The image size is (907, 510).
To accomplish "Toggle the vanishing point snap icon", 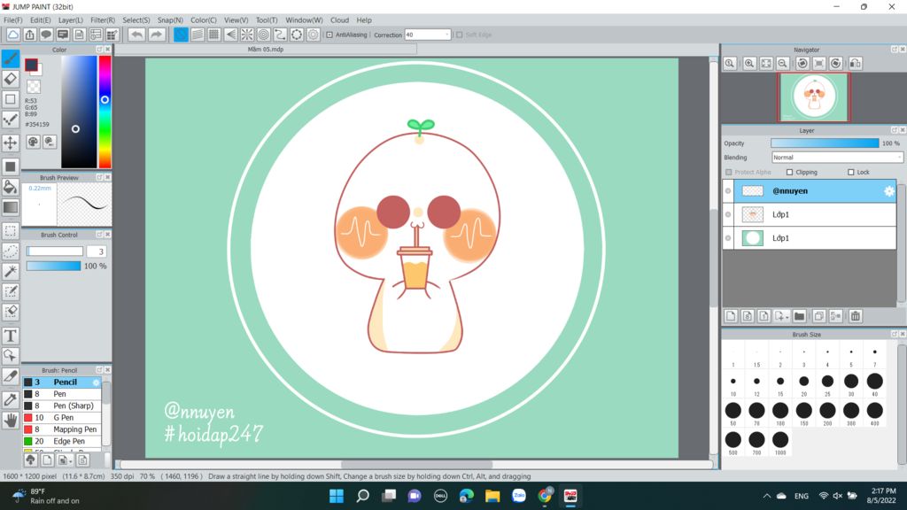I will pos(231,35).
